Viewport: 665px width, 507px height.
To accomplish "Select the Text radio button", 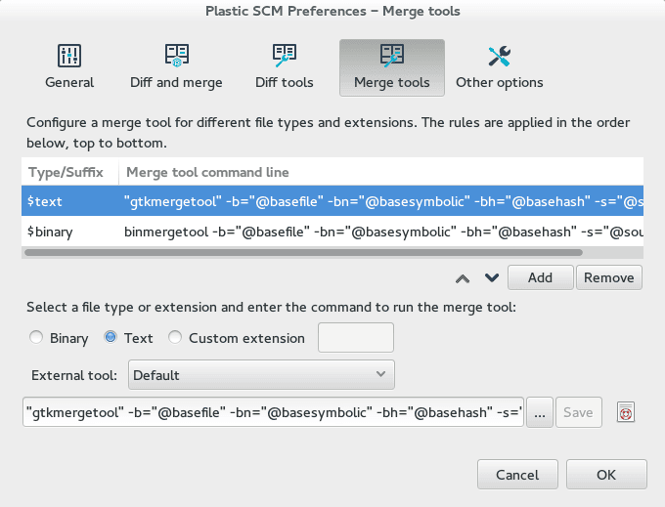I will tap(111, 338).
